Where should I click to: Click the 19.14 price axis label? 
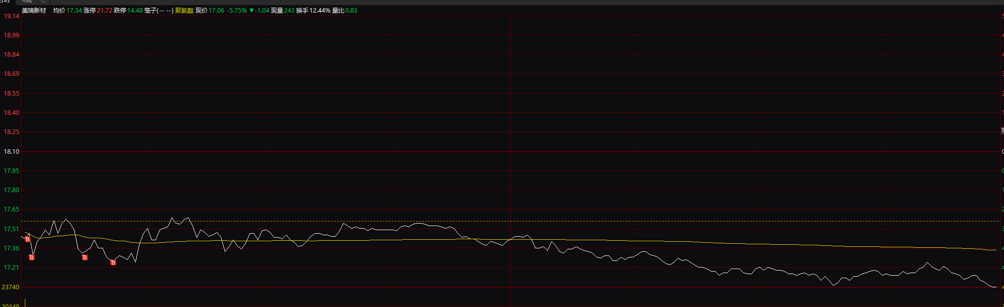[x=12, y=16]
